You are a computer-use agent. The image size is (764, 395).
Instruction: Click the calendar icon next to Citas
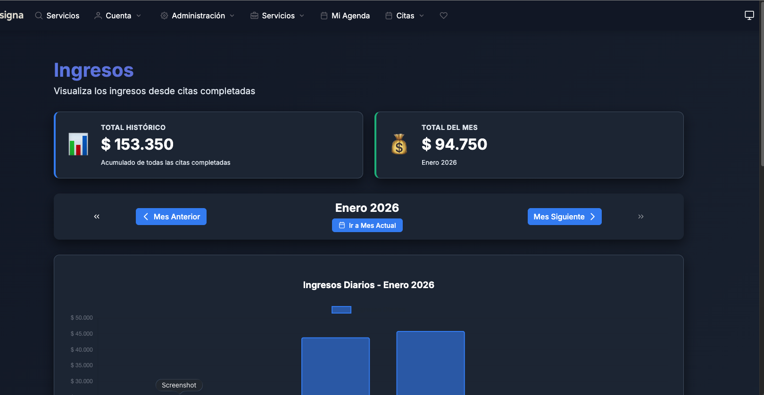click(x=389, y=16)
